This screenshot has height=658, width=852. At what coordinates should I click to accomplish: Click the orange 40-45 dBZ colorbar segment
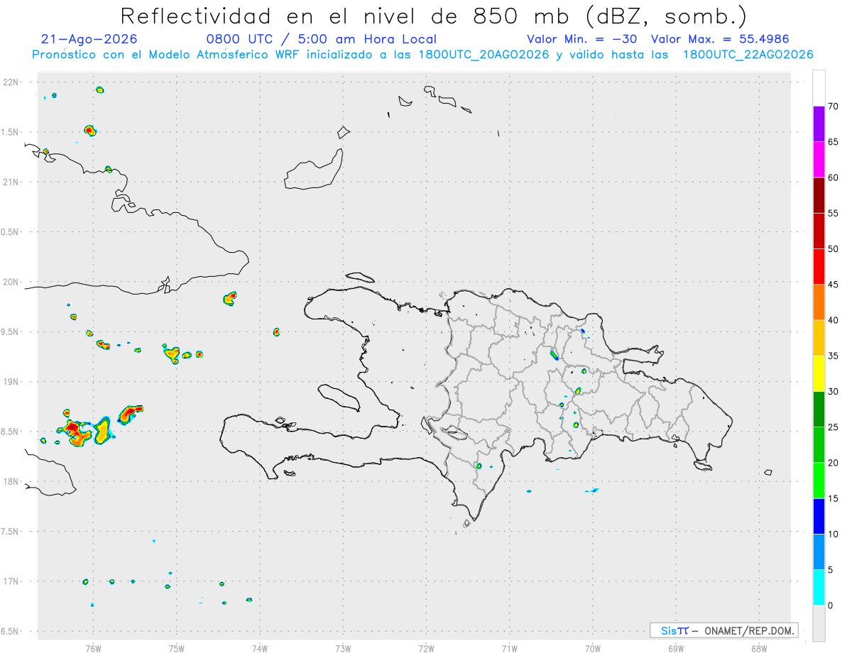pyautogui.click(x=819, y=302)
